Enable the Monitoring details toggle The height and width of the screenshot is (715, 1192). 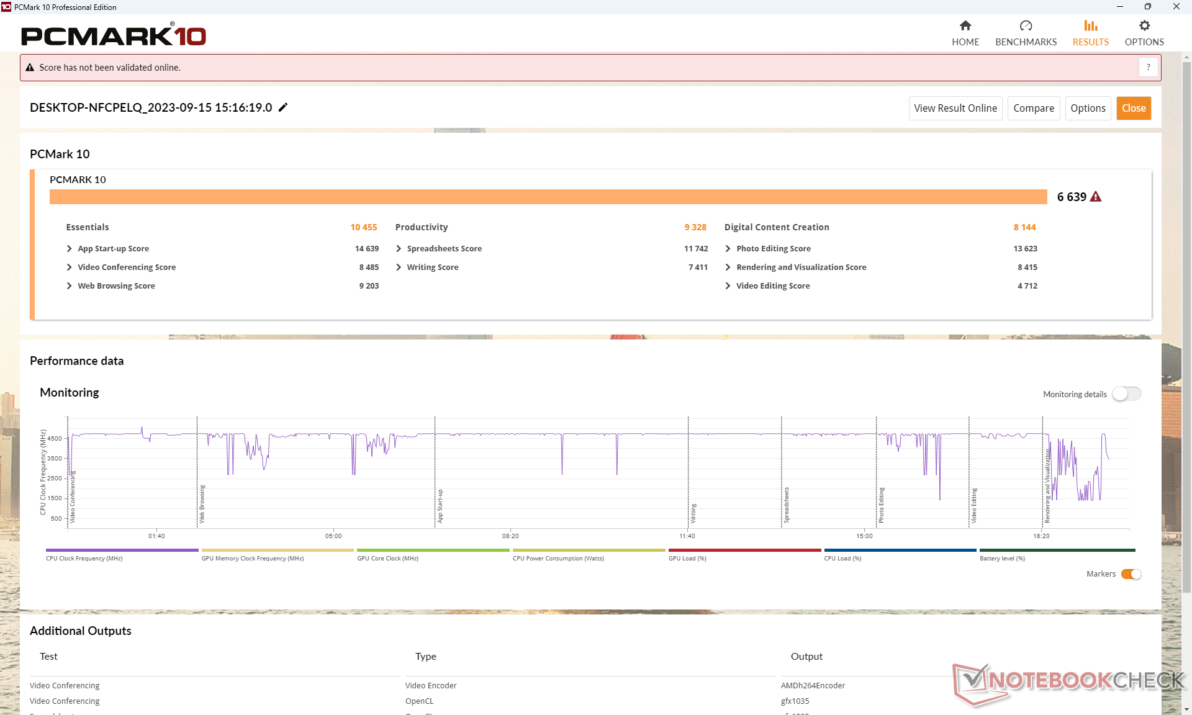[x=1126, y=394]
